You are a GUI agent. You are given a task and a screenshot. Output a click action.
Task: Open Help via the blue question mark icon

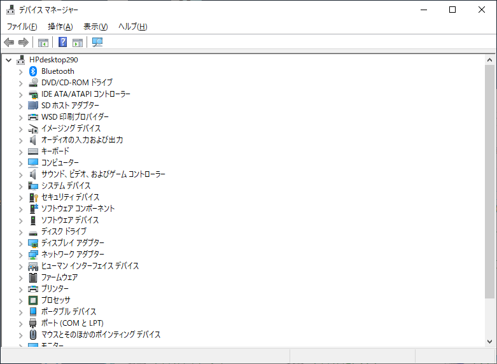pyautogui.click(x=63, y=42)
